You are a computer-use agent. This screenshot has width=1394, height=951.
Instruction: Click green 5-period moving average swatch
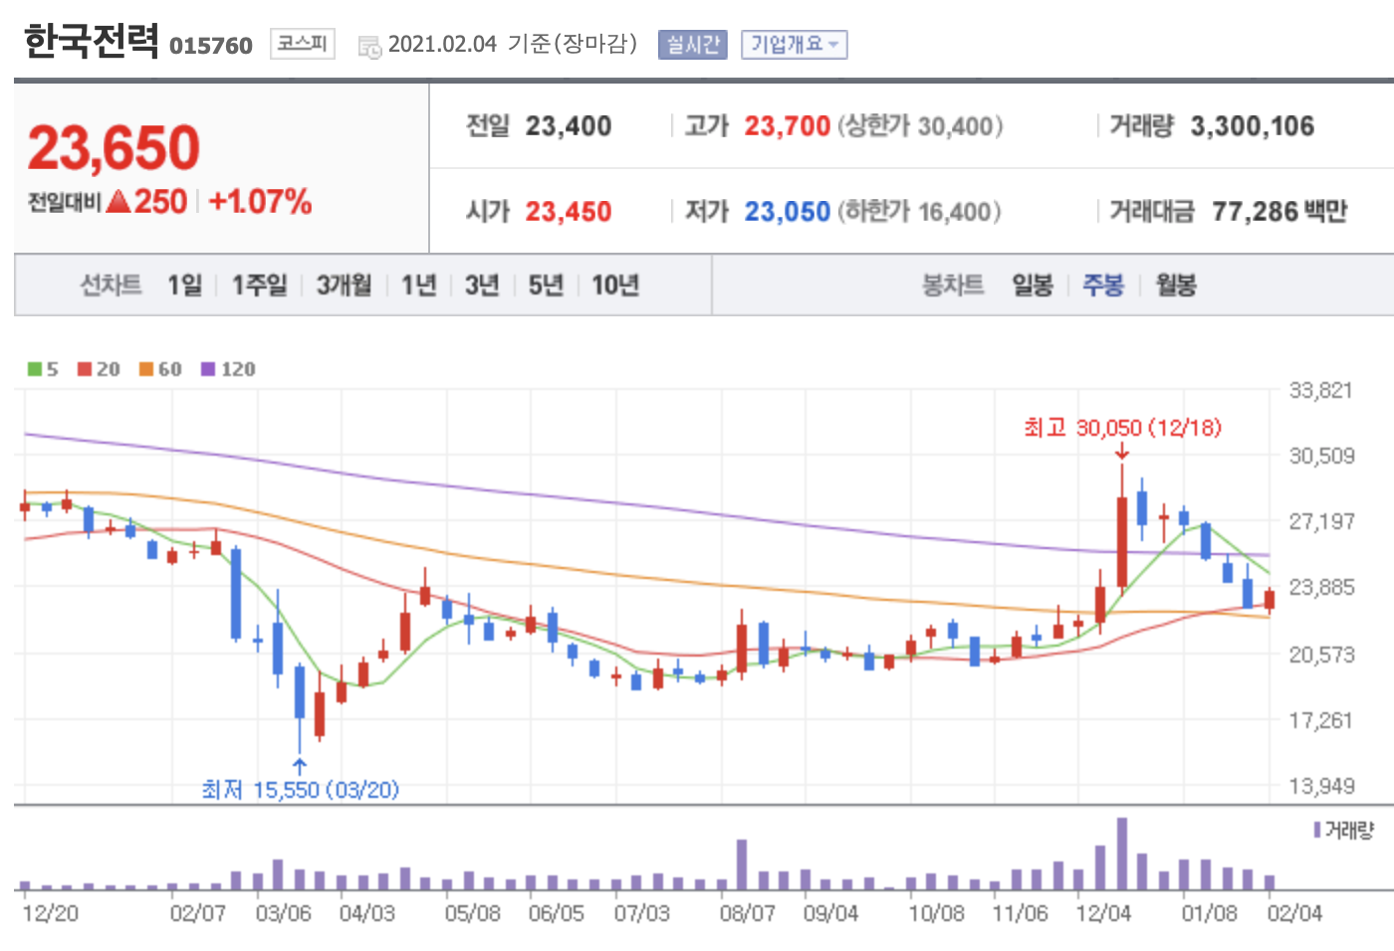pyautogui.click(x=35, y=369)
